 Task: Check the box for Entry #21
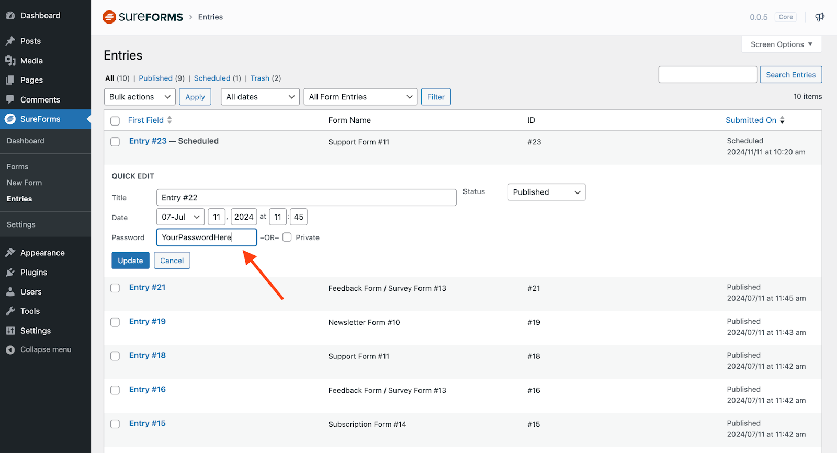pyautogui.click(x=115, y=288)
